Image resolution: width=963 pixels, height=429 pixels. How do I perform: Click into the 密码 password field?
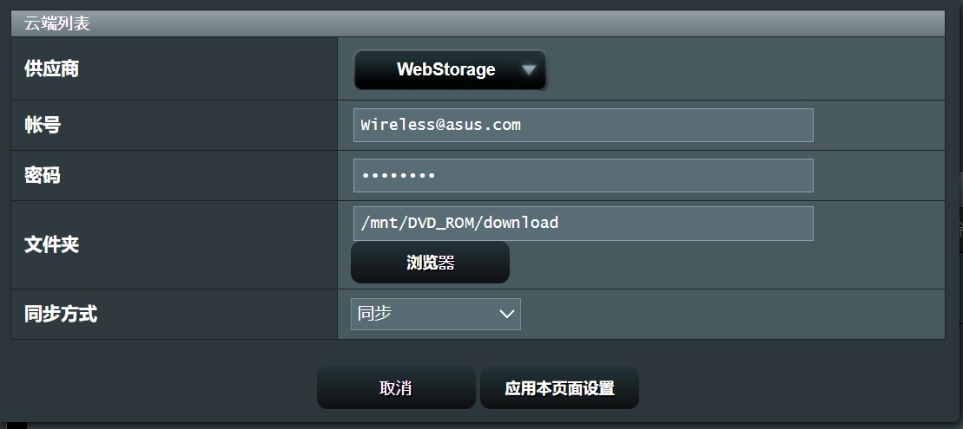tap(583, 175)
